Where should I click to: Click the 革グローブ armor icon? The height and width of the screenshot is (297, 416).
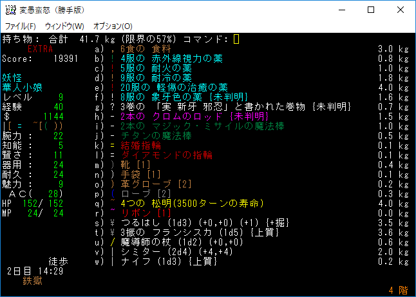[x=113, y=184]
